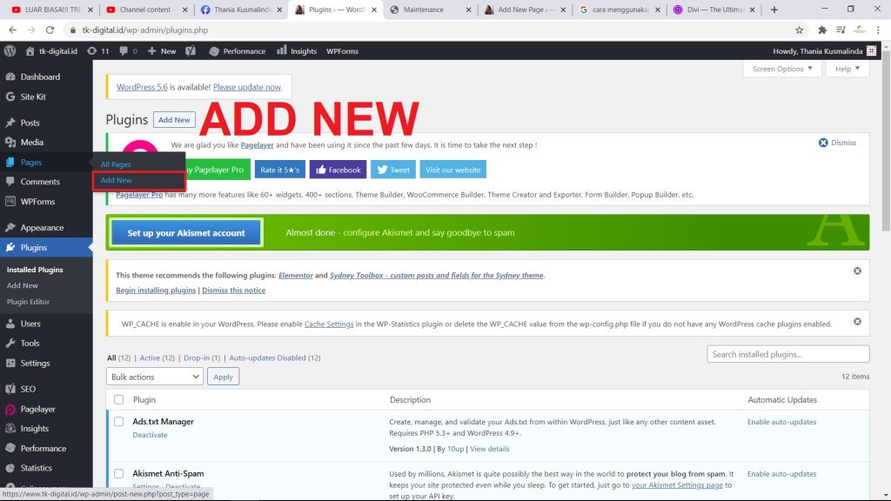Deactivate the Ads.txt Manager plugin
This screenshot has width=891, height=501.
[150, 435]
